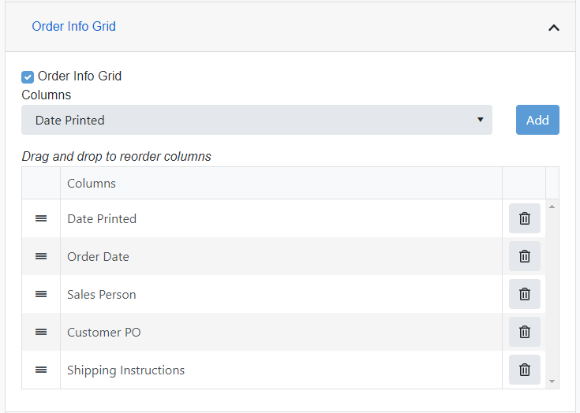This screenshot has height=413, width=580.
Task: Select the Shipping Instructions row text
Action: pos(125,370)
